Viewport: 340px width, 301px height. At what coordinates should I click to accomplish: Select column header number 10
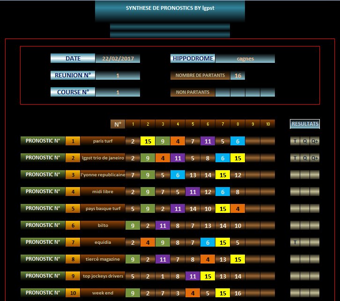tap(267, 124)
